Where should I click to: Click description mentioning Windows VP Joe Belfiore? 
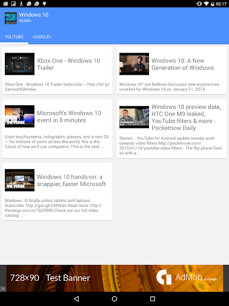[x=169, y=87]
